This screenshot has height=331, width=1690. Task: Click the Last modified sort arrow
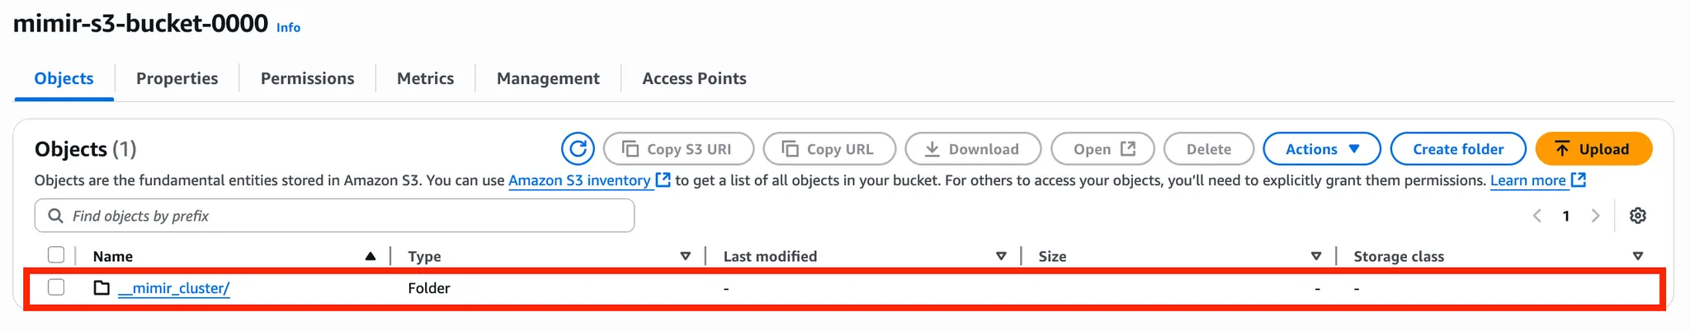[1001, 257]
